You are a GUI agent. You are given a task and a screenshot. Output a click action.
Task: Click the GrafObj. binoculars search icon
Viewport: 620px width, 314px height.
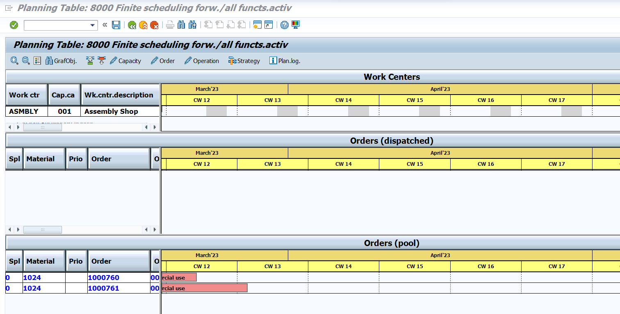[49, 60]
